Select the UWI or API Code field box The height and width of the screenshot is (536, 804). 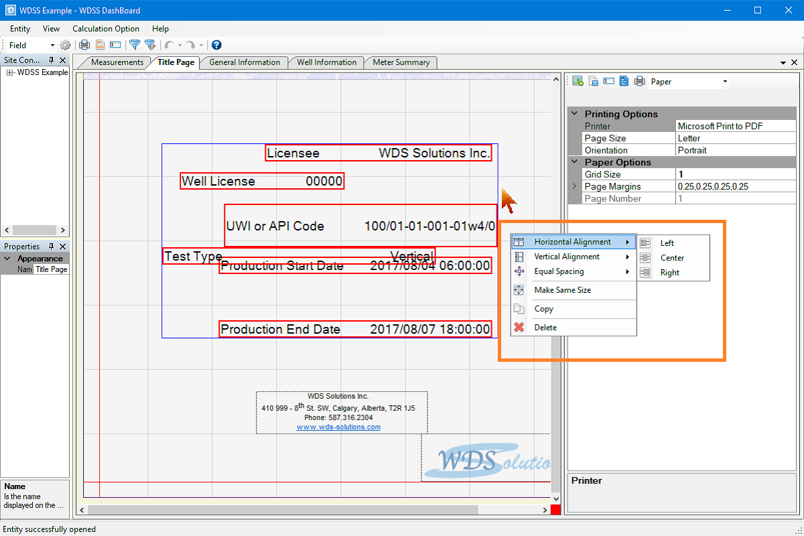pyautogui.click(x=360, y=226)
